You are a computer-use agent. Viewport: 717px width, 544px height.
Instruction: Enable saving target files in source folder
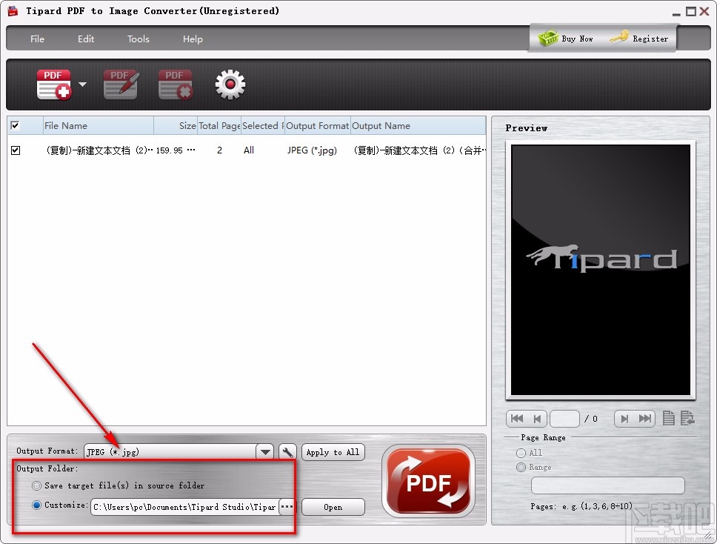[36, 485]
